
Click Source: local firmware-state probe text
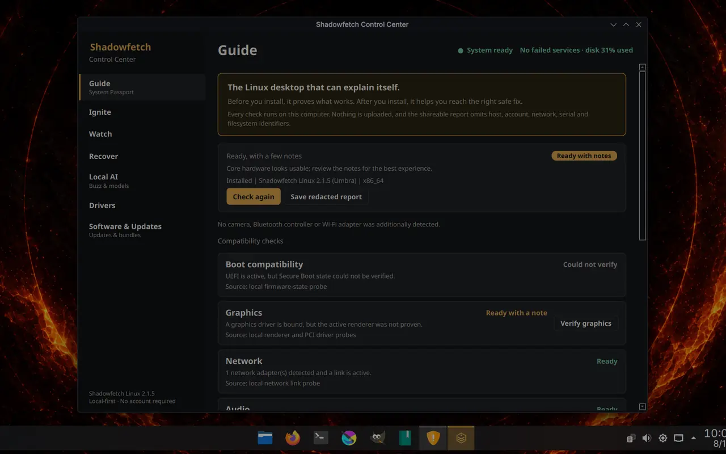276,287
